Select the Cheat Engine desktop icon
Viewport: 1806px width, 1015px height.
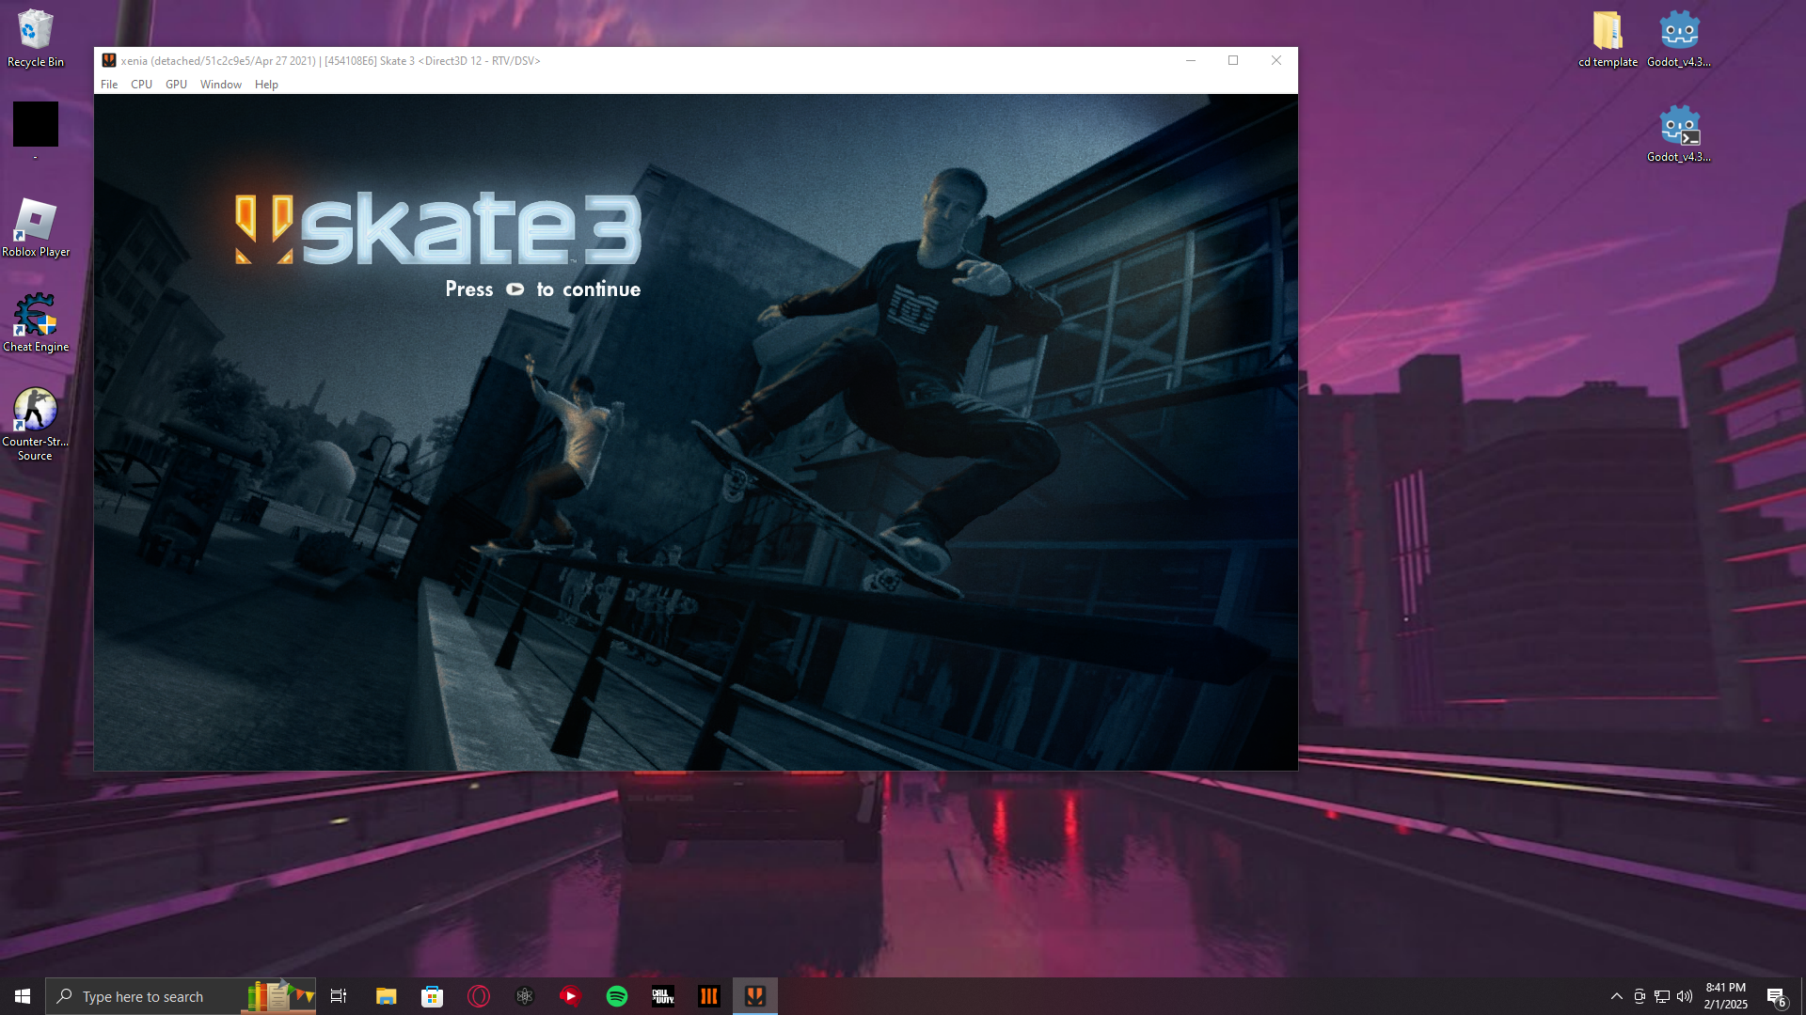(36, 321)
